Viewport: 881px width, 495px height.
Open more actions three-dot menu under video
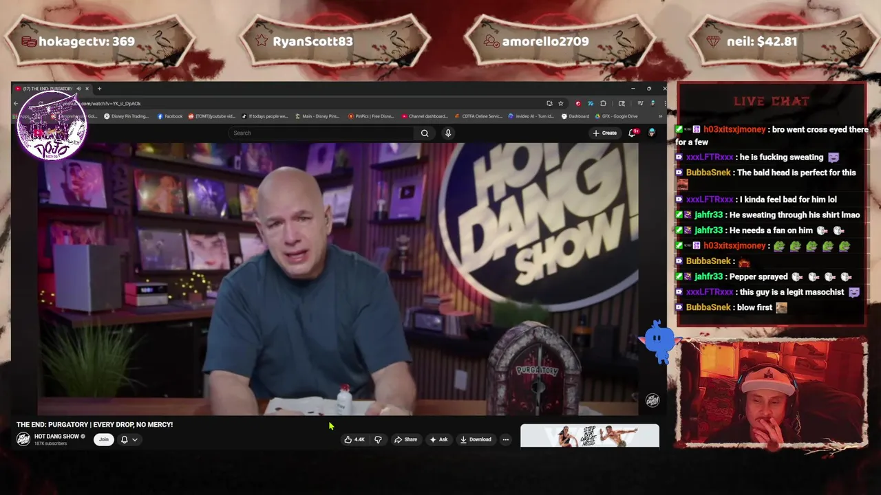[x=505, y=439]
